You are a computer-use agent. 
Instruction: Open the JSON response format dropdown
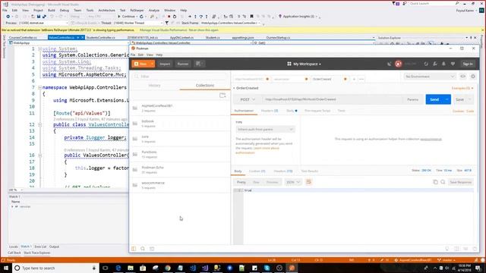point(293,182)
